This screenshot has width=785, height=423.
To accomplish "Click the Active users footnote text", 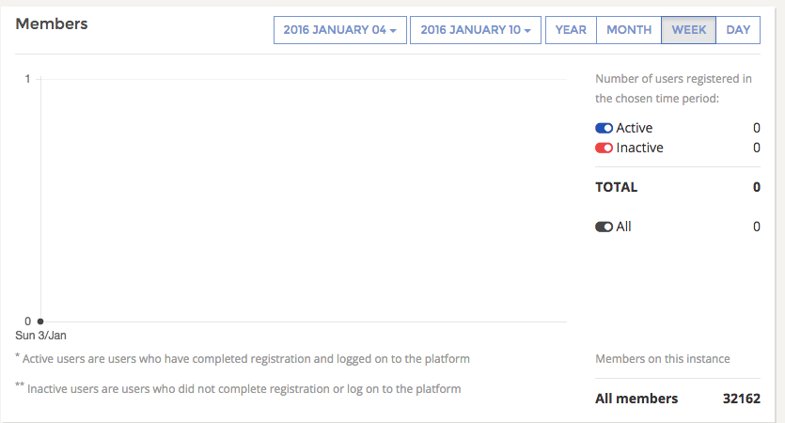I will pos(244,358).
